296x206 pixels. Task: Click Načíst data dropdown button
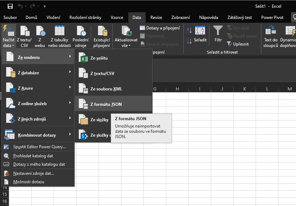point(9,36)
